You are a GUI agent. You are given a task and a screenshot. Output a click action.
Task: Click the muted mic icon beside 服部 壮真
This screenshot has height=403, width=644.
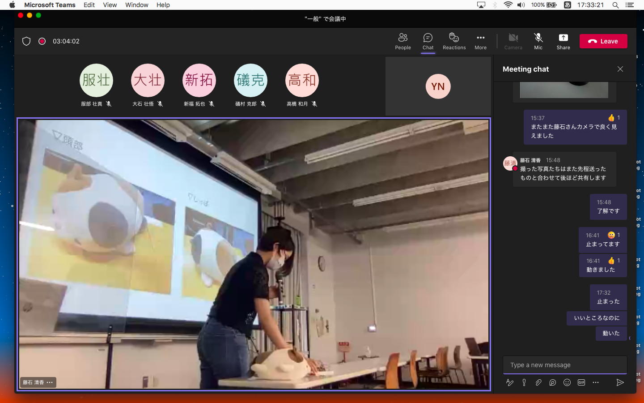pos(109,104)
